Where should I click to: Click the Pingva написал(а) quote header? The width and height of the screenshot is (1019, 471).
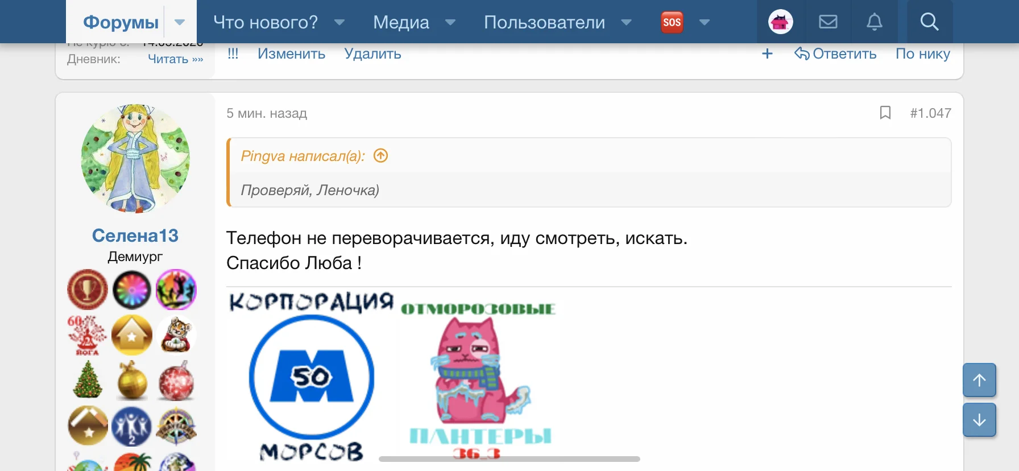coord(303,156)
